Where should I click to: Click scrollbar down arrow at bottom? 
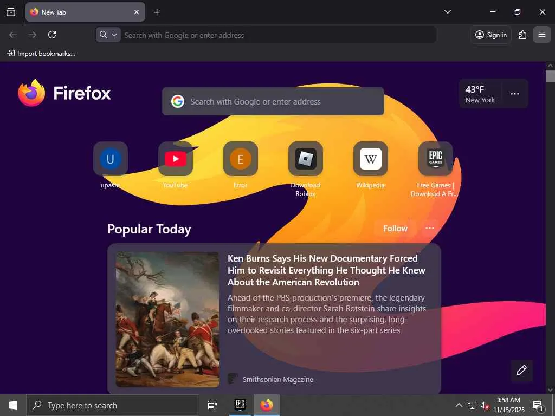550,389
